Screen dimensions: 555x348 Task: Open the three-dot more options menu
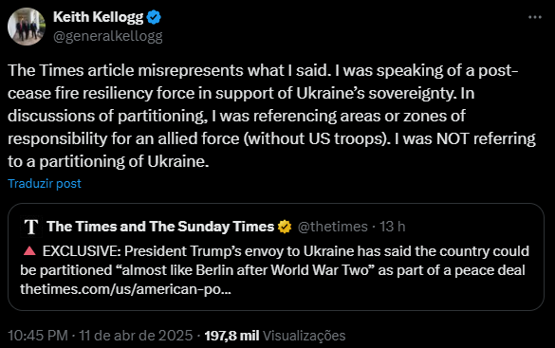[534, 17]
